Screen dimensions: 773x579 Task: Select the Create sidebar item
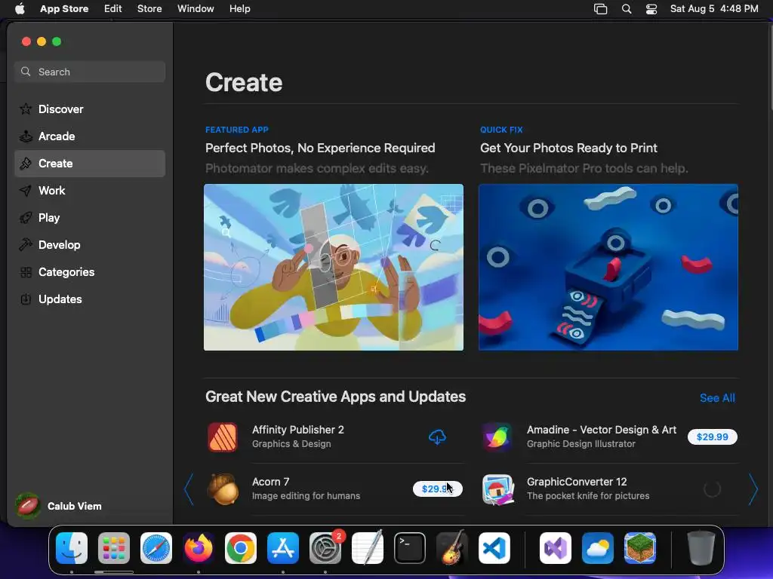click(90, 164)
